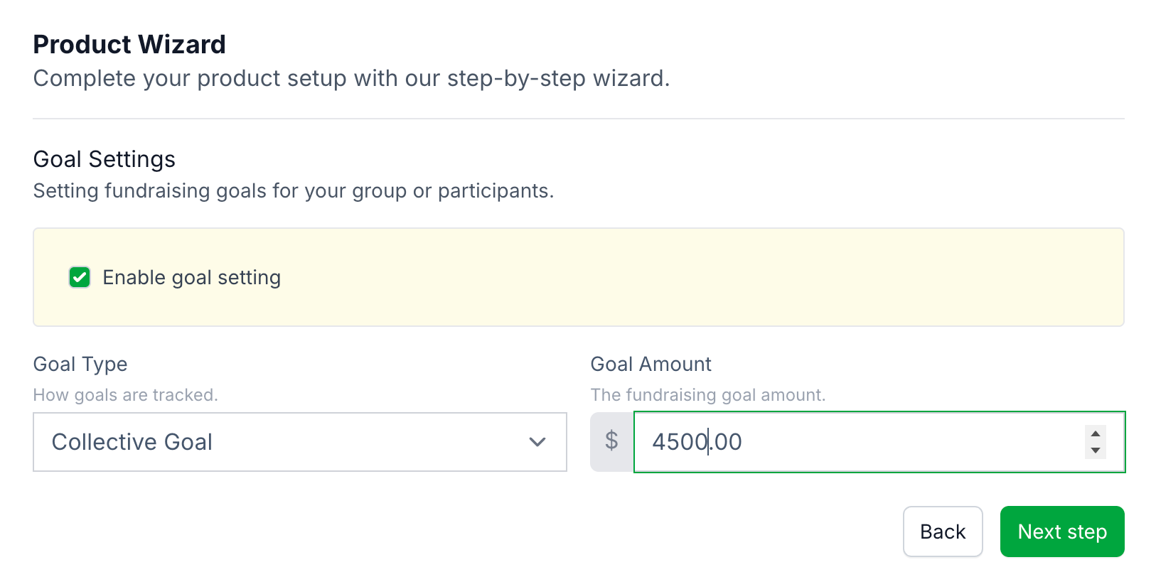
Task: Click the empty area of the yellow panel
Action: [711, 277]
